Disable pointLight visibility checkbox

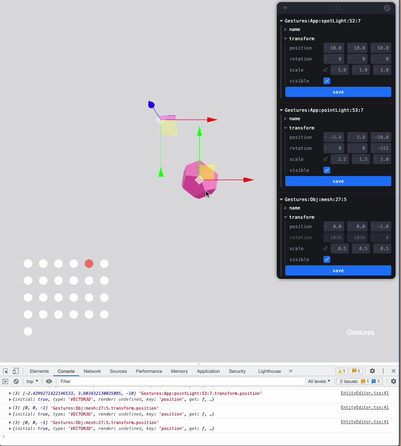pyautogui.click(x=326, y=170)
